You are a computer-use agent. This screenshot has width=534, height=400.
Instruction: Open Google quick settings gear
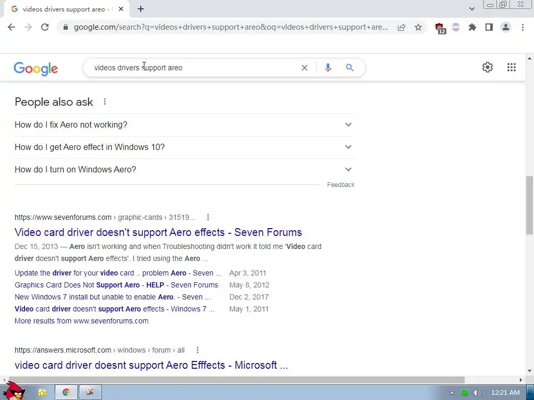point(488,67)
